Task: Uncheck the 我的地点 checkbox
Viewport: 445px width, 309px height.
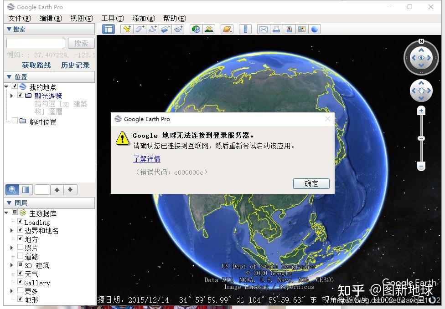Action: (x=15, y=86)
